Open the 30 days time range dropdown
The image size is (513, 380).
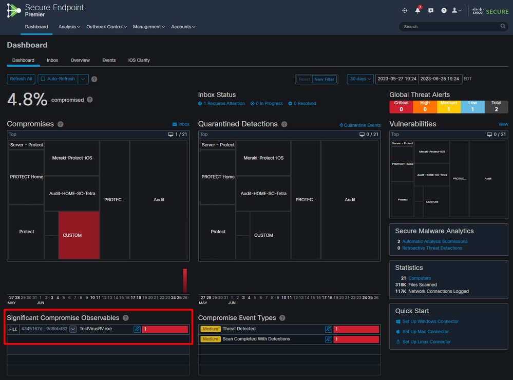tap(360, 79)
